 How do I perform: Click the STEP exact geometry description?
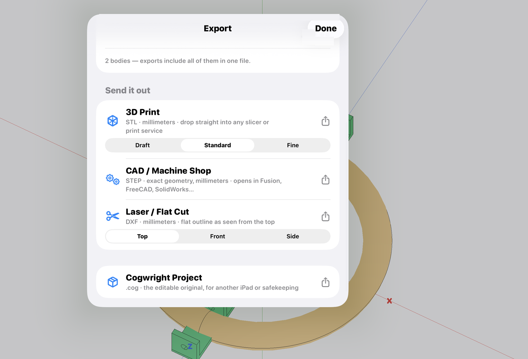tap(204, 185)
